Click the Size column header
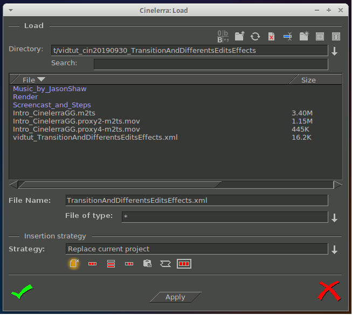The width and height of the screenshot is (352, 315). click(315, 80)
